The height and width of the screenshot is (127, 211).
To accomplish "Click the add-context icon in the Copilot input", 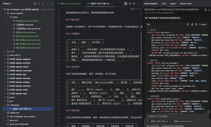I will (148, 121).
